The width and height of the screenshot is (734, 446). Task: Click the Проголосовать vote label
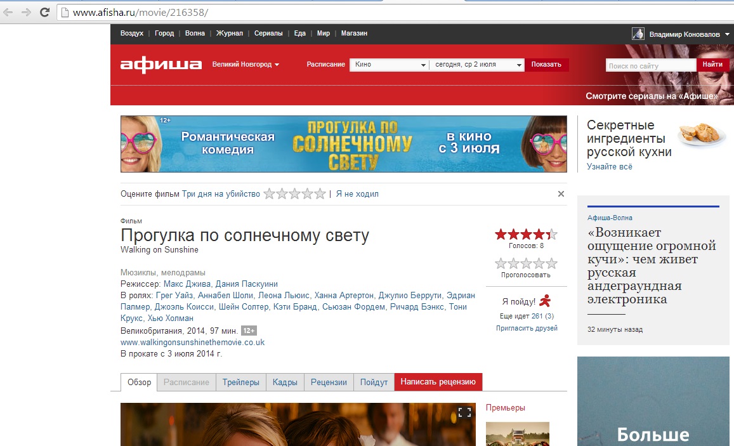click(x=526, y=275)
